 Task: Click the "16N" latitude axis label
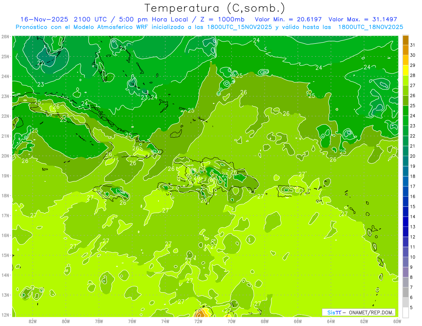point(5,235)
